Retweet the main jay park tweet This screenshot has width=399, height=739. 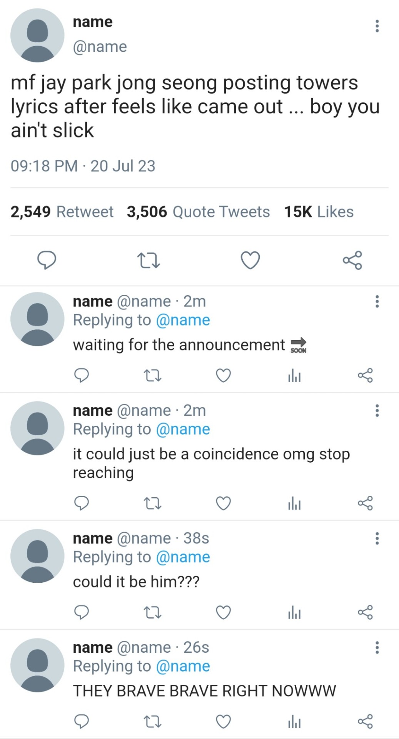pyautogui.click(x=149, y=260)
